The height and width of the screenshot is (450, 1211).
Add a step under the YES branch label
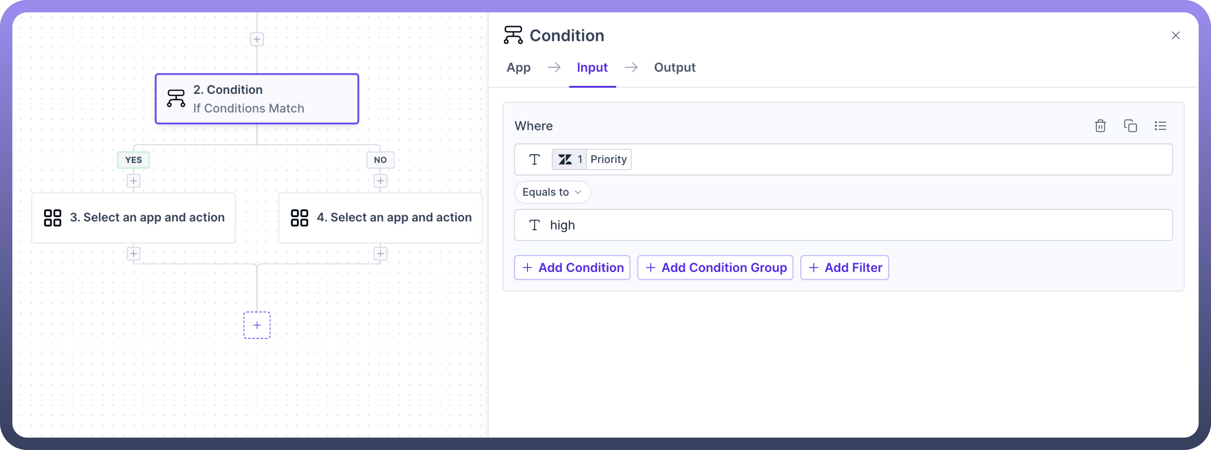pyautogui.click(x=133, y=181)
